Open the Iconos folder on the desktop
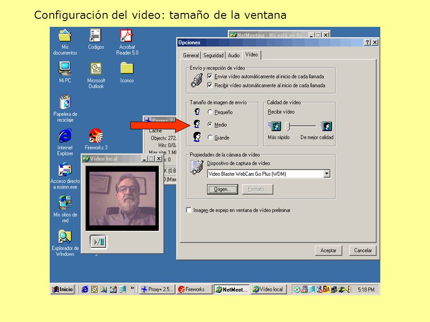The height and width of the screenshot is (322, 430). pyautogui.click(x=127, y=72)
